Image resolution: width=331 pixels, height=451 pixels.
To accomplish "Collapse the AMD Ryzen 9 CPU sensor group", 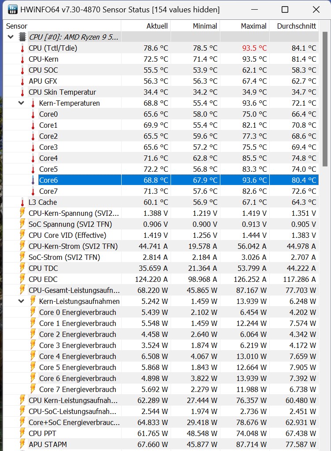I will [x=10, y=37].
